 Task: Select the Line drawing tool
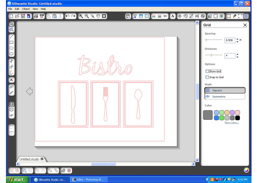pos(12,36)
